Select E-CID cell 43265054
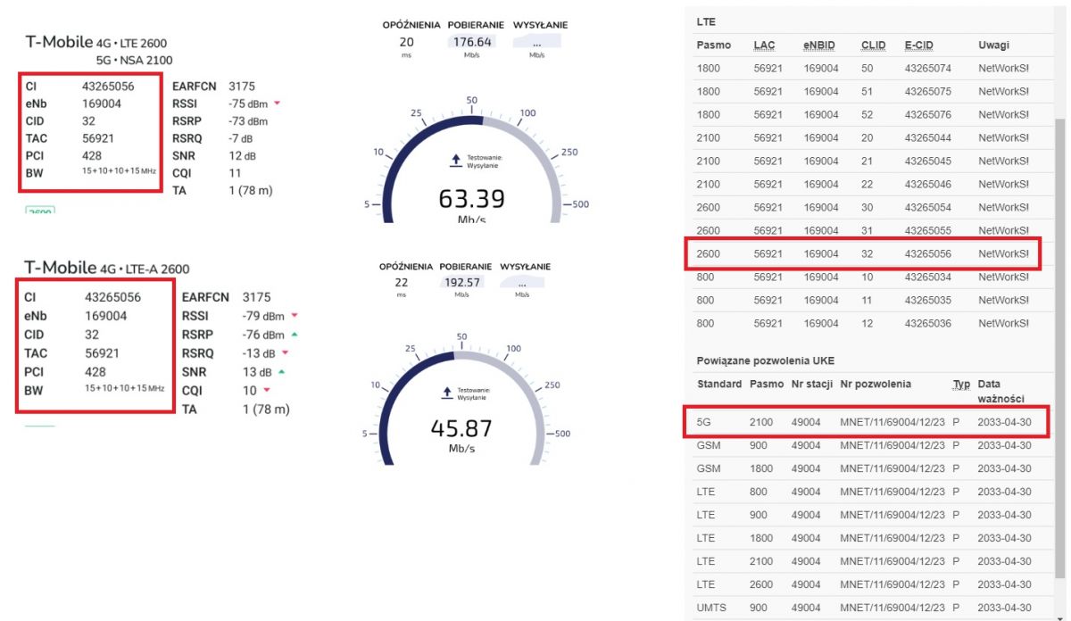 coord(927,207)
